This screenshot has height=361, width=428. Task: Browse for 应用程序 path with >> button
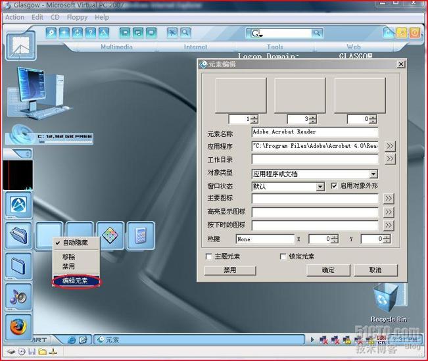[x=390, y=146]
